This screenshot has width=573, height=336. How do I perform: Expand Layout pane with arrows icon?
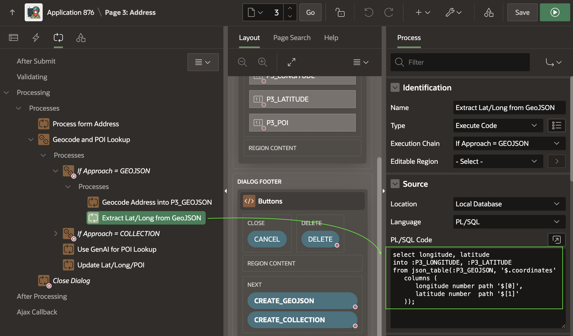click(x=292, y=62)
